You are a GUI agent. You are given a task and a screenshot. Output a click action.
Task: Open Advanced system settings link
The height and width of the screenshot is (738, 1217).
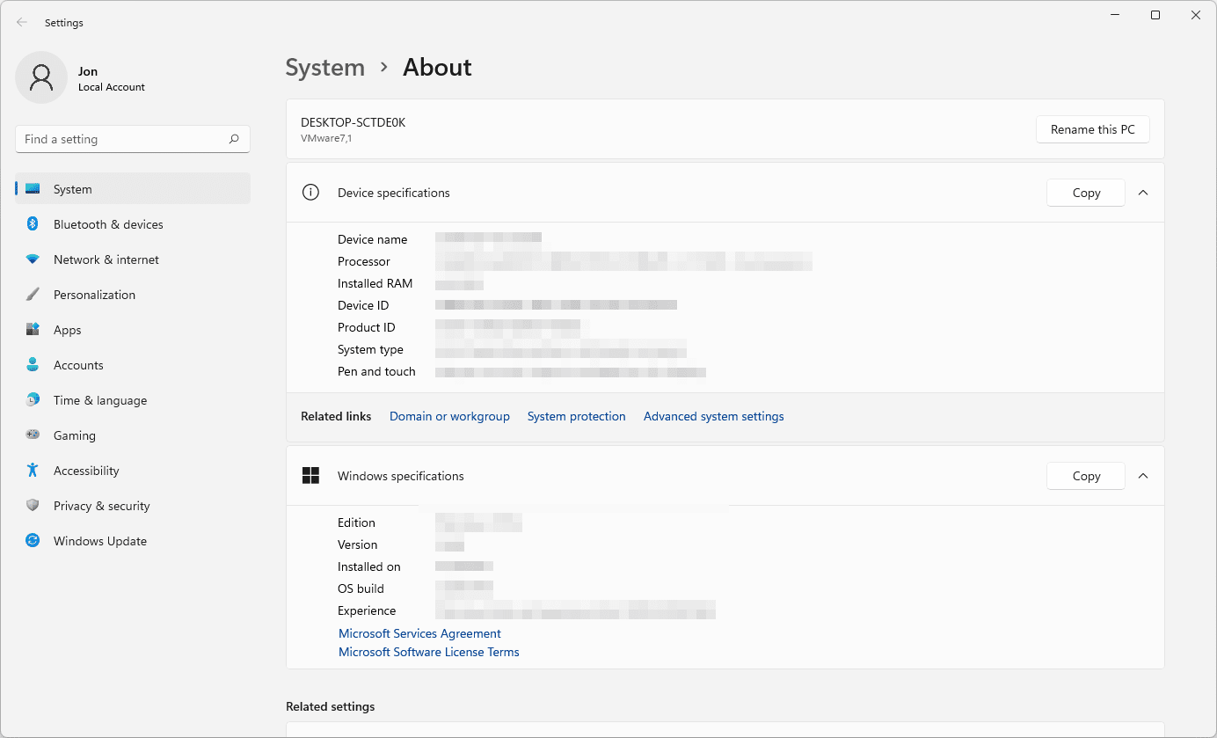tap(714, 416)
